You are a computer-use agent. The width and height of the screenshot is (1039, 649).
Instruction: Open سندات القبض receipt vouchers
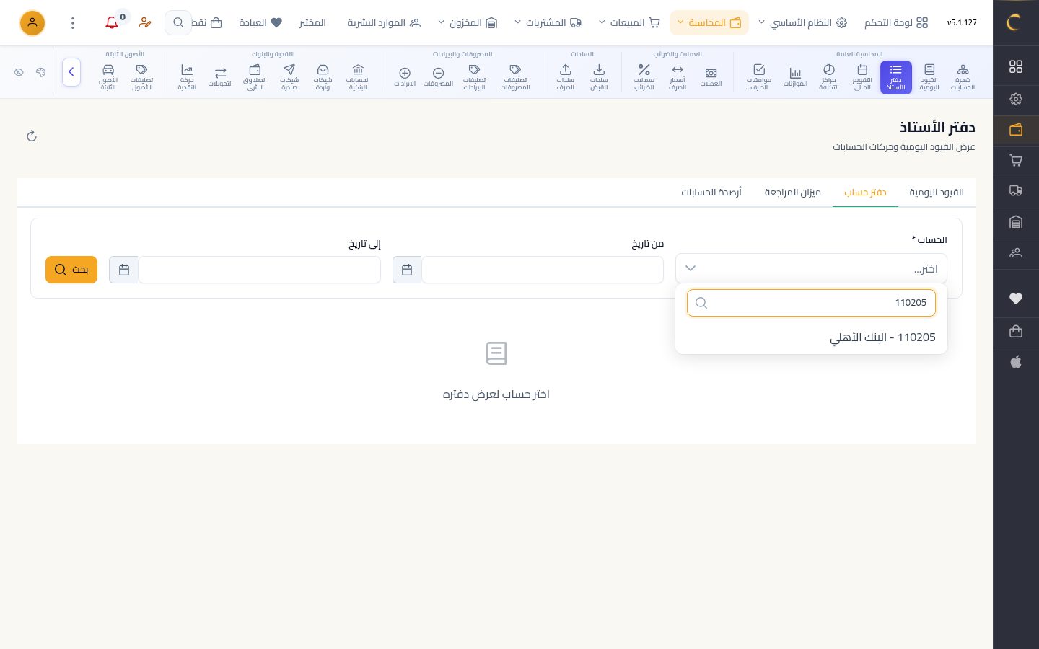click(x=599, y=77)
